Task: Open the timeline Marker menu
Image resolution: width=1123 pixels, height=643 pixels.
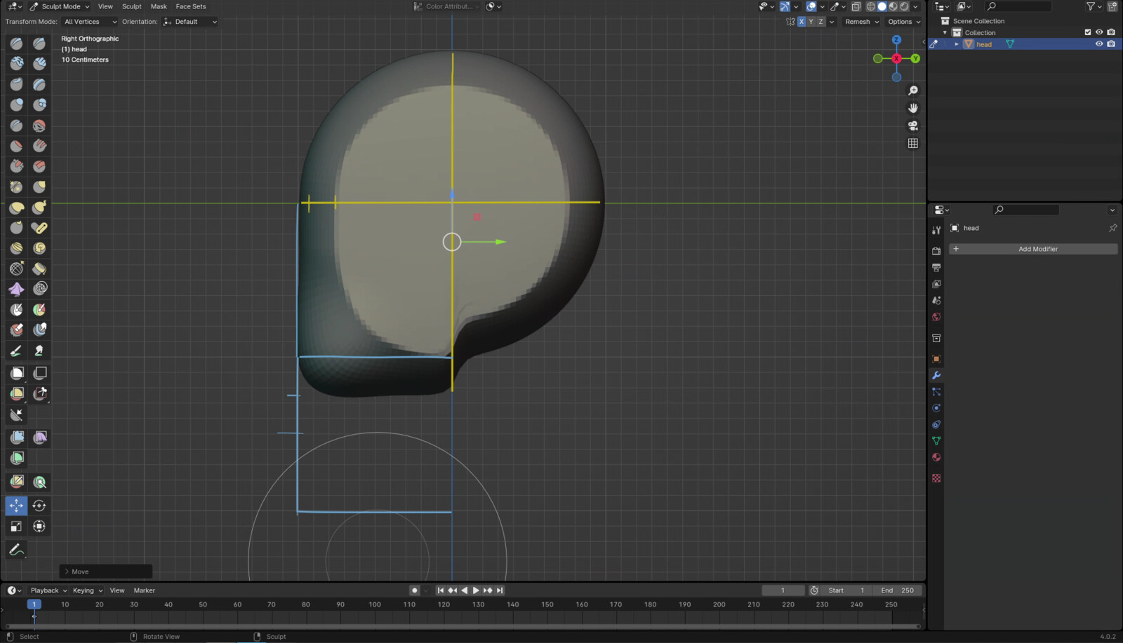Action: (x=145, y=590)
